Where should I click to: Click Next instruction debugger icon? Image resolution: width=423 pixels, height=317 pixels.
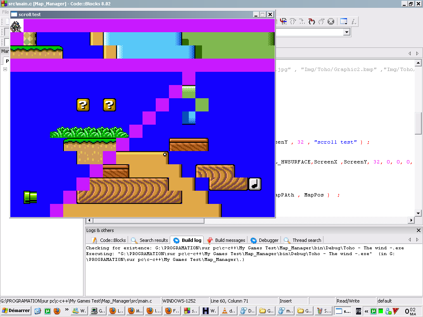pyautogui.click(x=302, y=21)
